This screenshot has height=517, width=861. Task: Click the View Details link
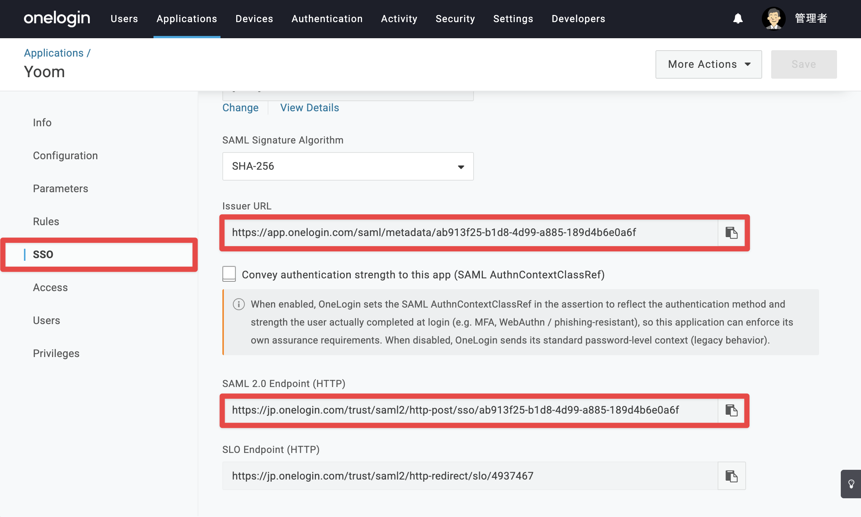click(310, 108)
